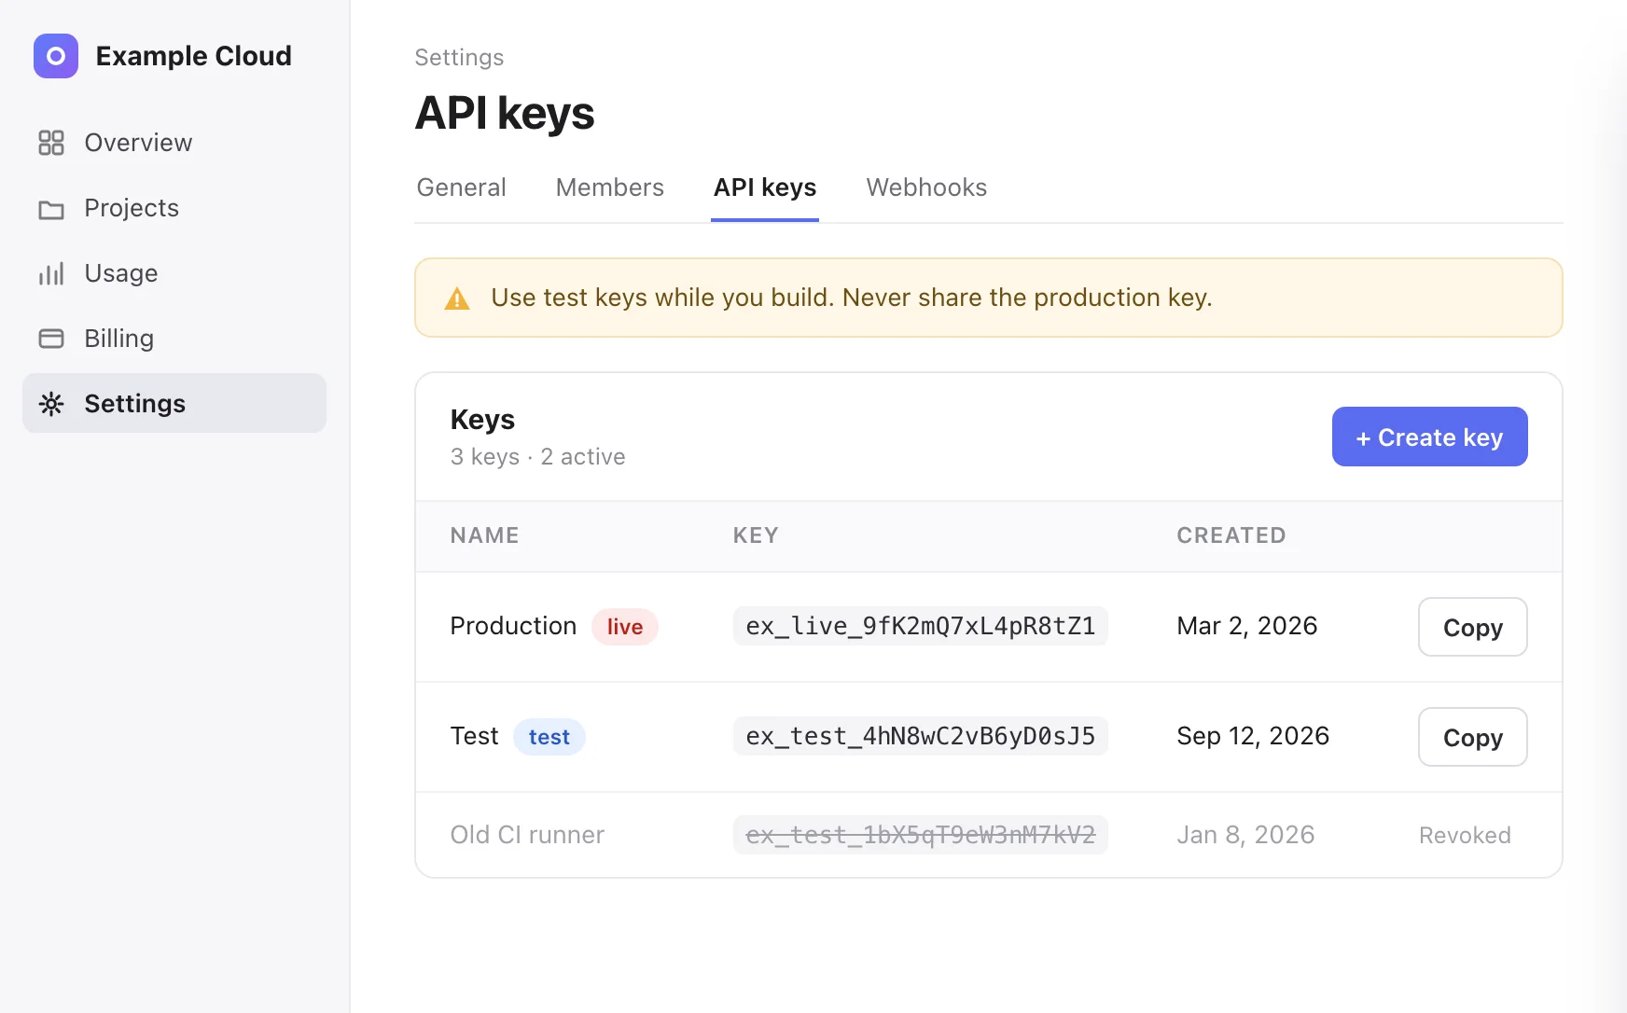This screenshot has height=1013, width=1627.
Task: Switch to the Webhooks tab
Action: click(x=926, y=187)
